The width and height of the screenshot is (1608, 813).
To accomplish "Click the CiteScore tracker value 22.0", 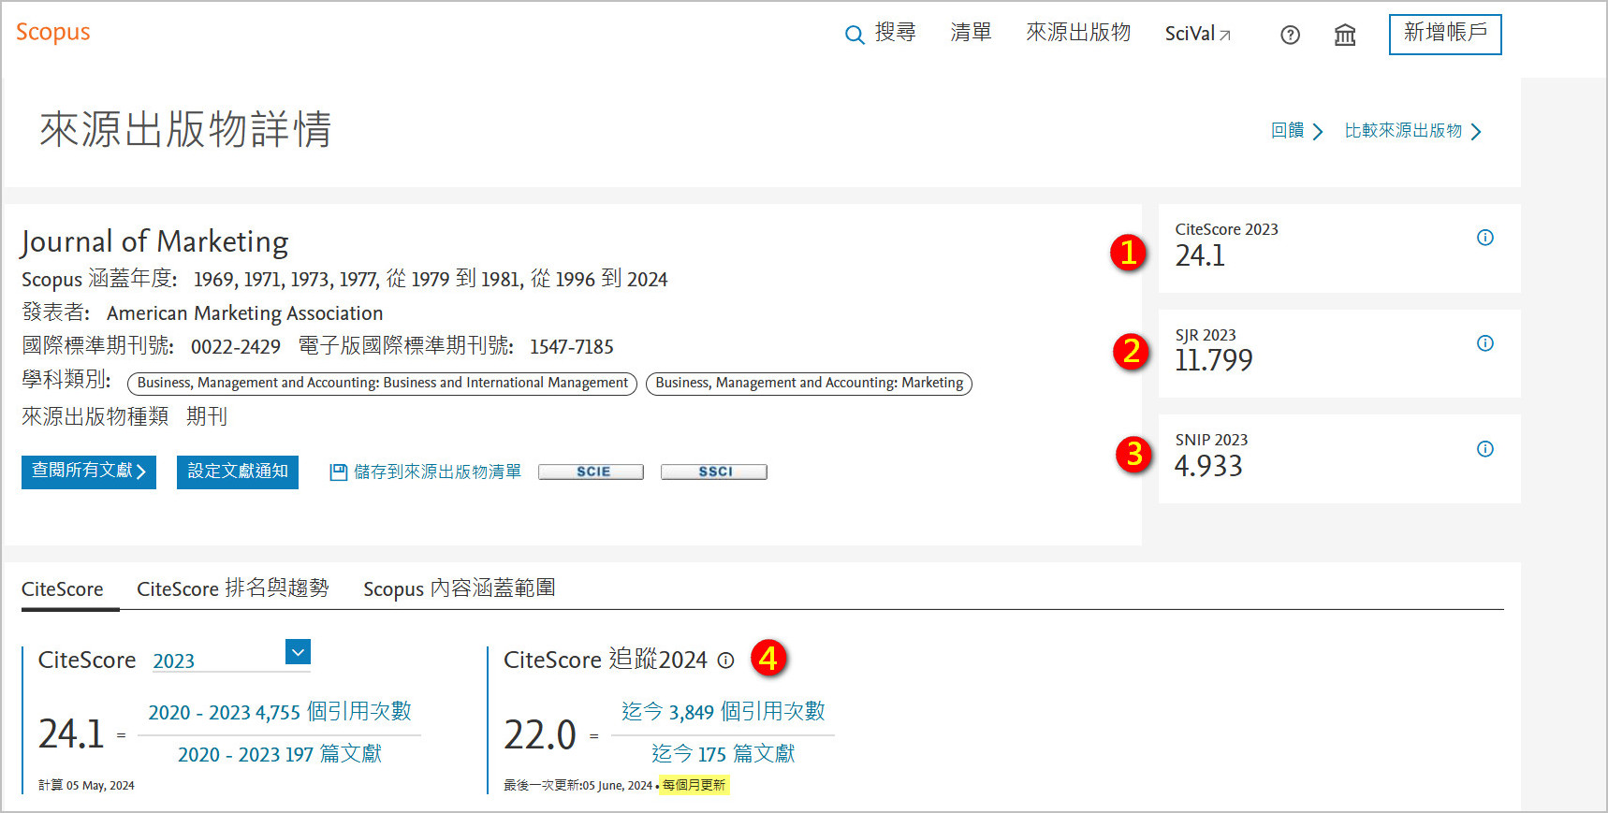I will pos(540,735).
